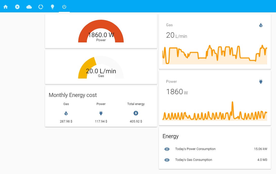276x174 pixels.
Task: Click the flame icon on the Gas graph card
Action: coord(260,25)
